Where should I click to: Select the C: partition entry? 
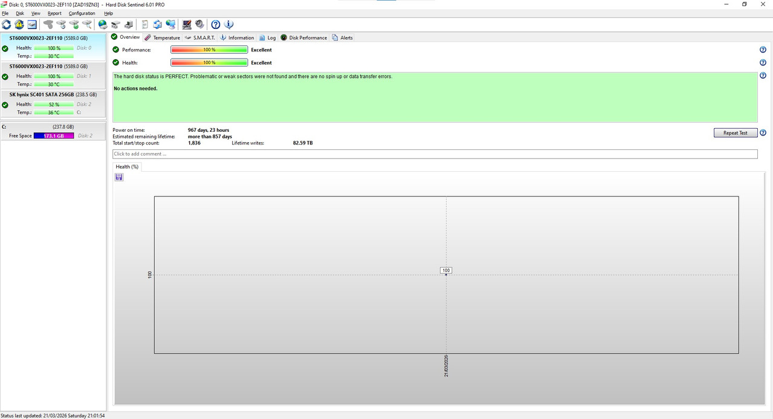53,131
